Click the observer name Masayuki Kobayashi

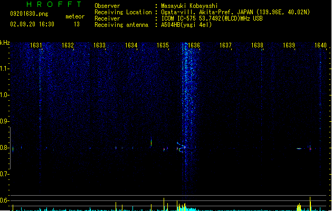click(x=189, y=6)
